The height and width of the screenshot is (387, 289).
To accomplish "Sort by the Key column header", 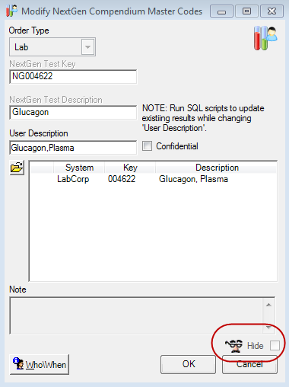I will coord(130,168).
